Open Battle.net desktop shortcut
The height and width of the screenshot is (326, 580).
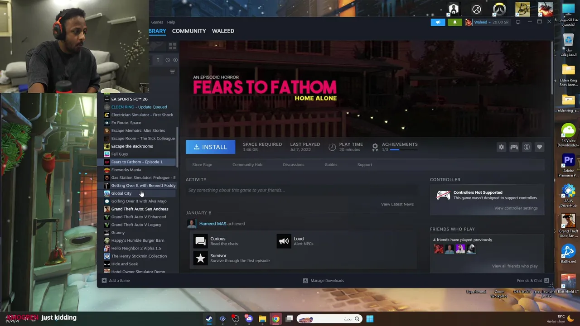568,254
